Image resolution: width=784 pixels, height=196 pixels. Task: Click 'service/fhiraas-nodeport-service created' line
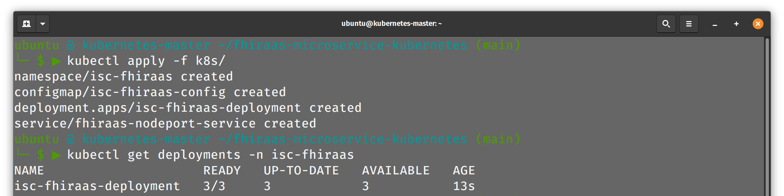pos(165,124)
